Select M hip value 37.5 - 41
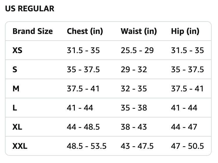This screenshot has height=163, width=218. pos(187,88)
